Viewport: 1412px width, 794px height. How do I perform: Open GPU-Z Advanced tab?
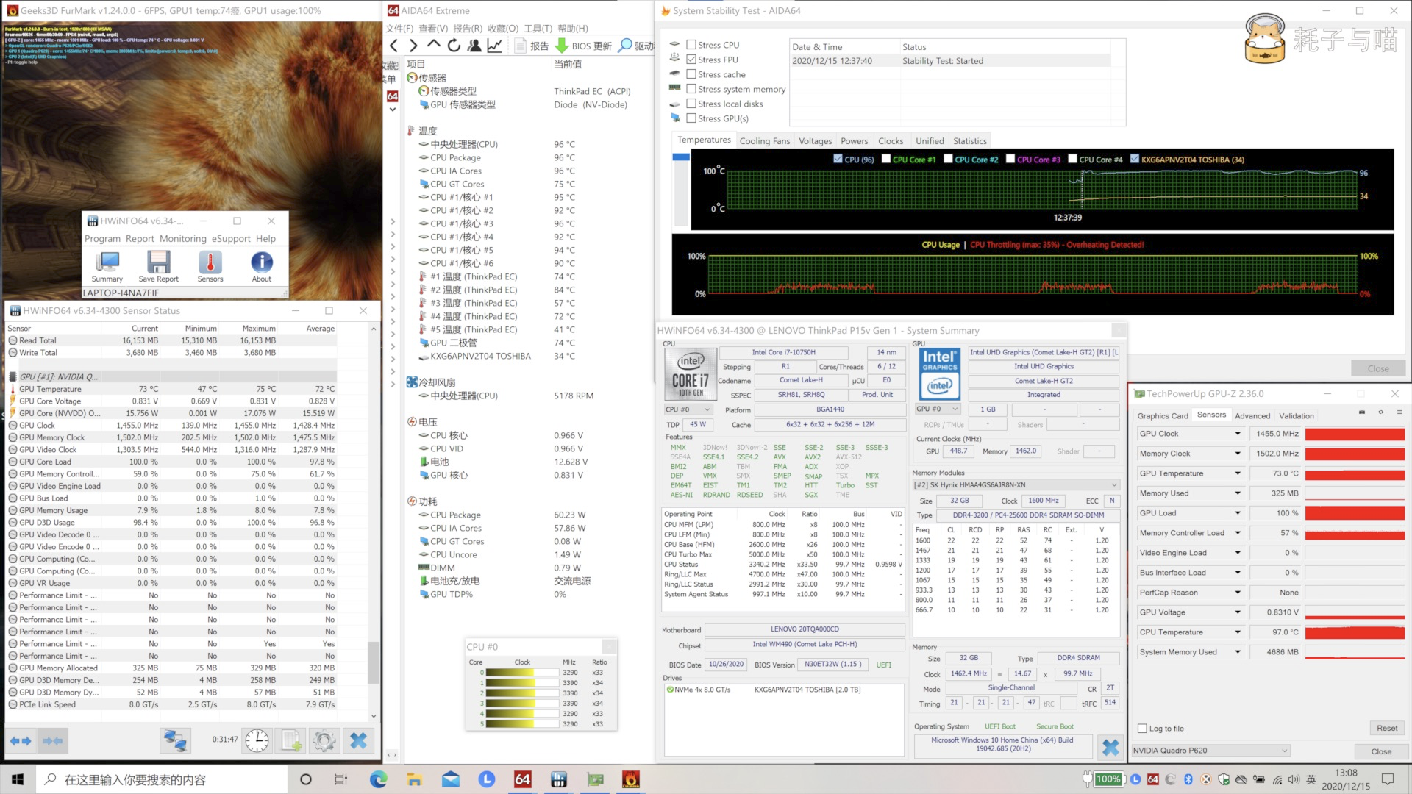pos(1252,416)
